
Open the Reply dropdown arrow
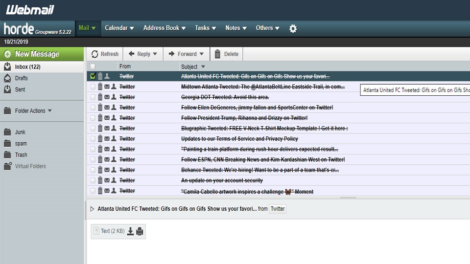point(155,54)
